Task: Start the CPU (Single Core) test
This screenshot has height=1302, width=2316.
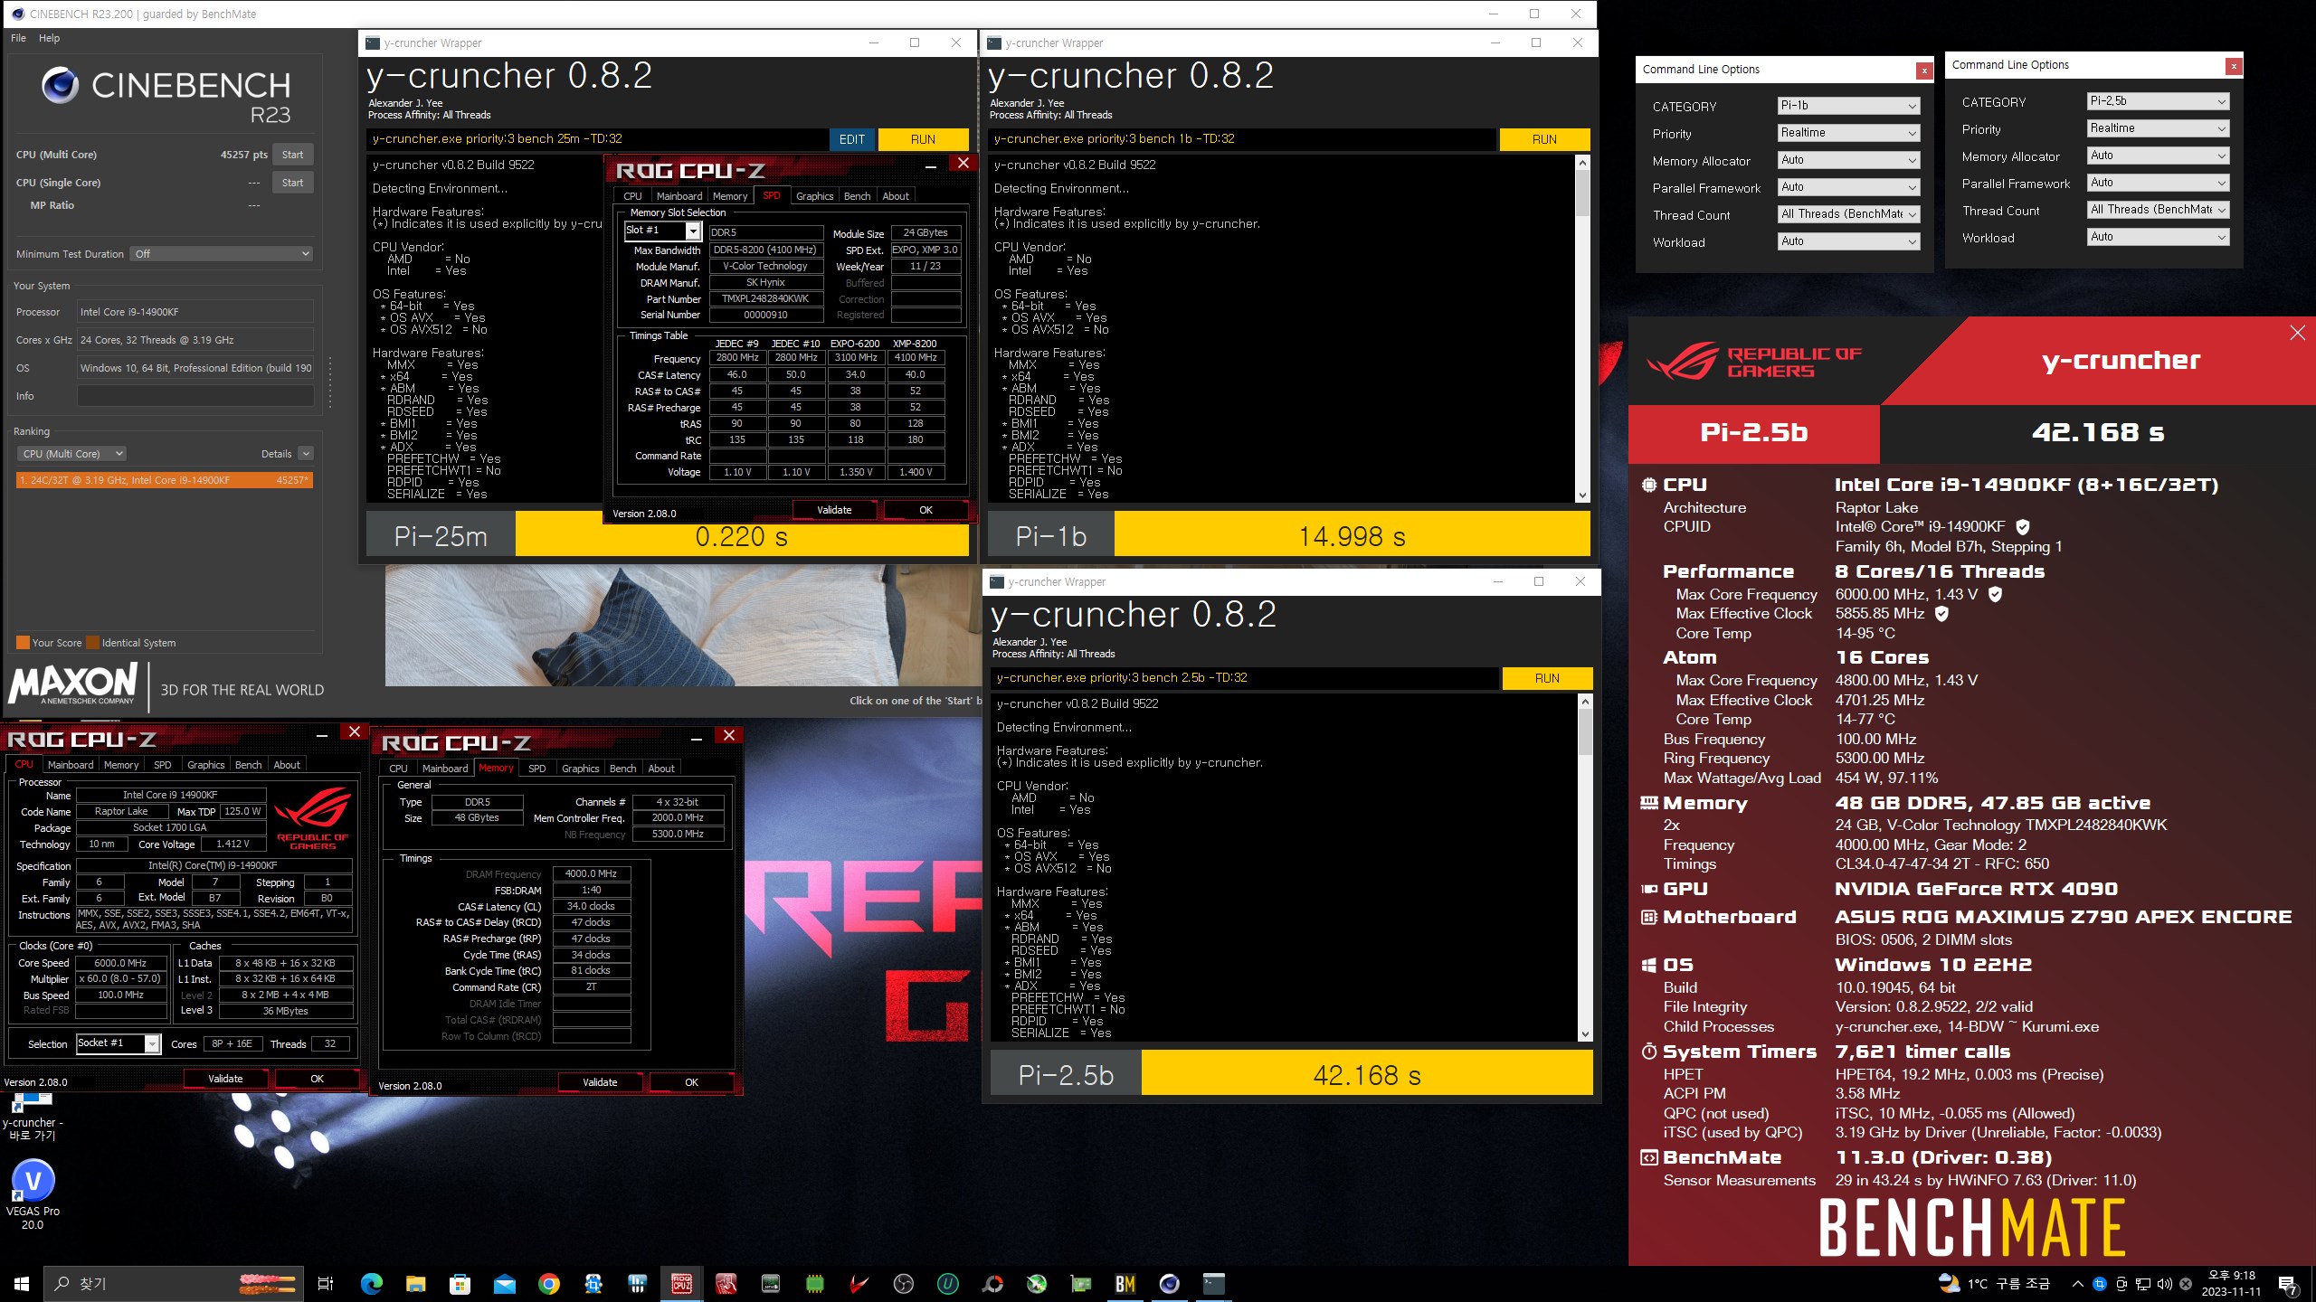Action: pyautogui.click(x=292, y=183)
